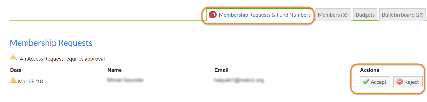Click the 'An Access Request requires approval' message
Screen dimensions: 427x102
(62, 59)
